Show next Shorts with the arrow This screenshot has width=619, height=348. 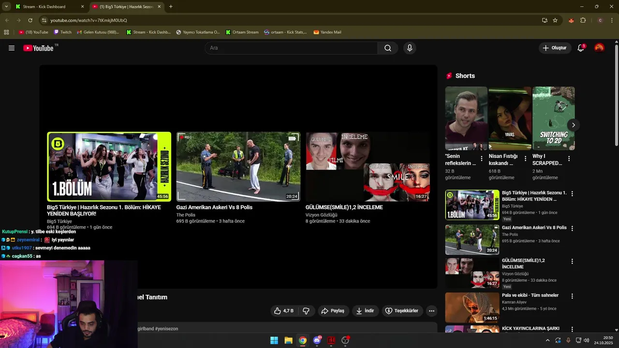573,125
